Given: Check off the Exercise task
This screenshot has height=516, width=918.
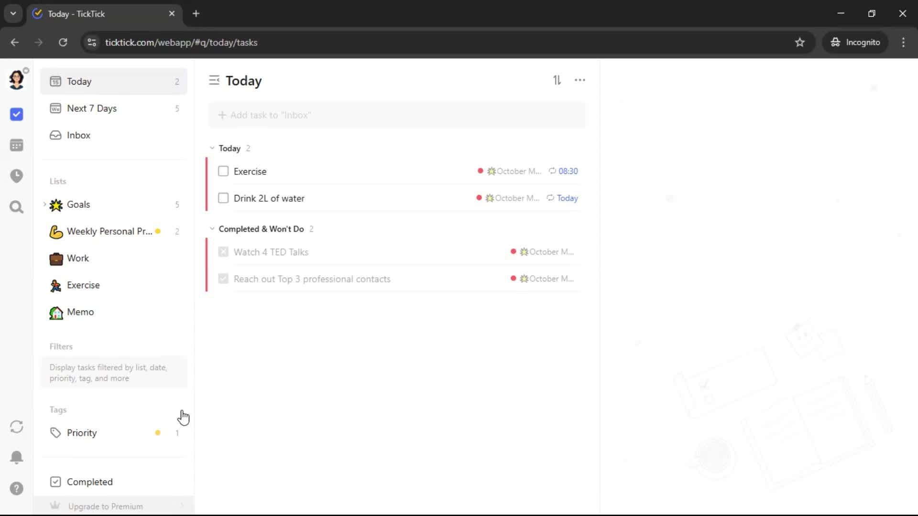Looking at the screenshot, I should [223, 171].
